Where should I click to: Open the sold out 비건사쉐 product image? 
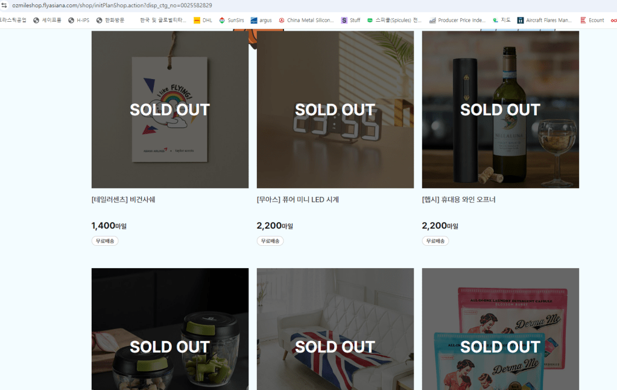tap(170, 110)
